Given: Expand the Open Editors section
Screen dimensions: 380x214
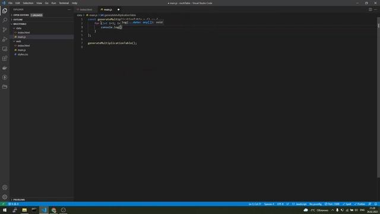Looking at the screenshot, I should point(42,15).
